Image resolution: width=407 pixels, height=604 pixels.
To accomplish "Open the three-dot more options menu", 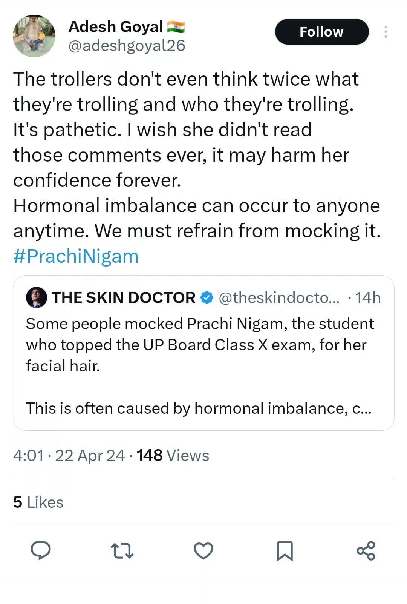I will tap(386, 32).
